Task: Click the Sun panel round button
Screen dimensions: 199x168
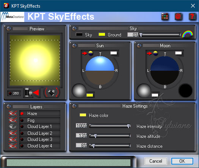Action: [x=74, y=46]
